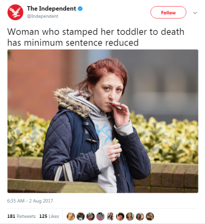The width and height of the screenshot is (205, 224).
Task: Open The Independent profile name link
Action: [51, 9]
